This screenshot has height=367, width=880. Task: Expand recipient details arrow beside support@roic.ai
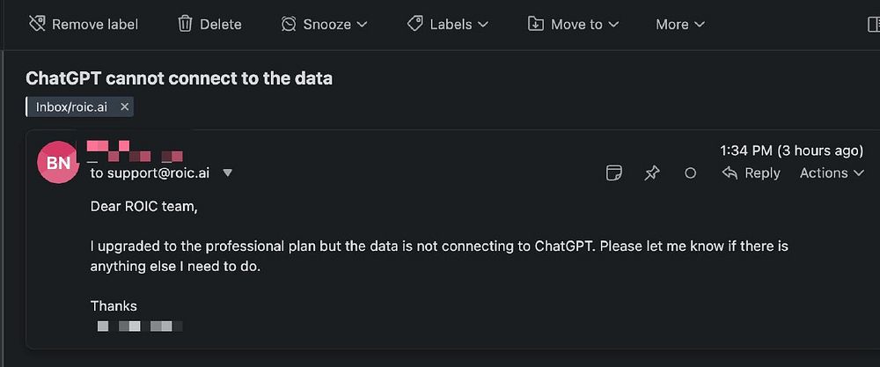[228, 173]
